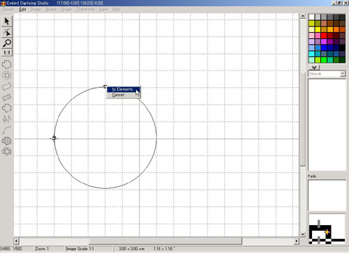Select the arrow selection tool

click(7, 21)
